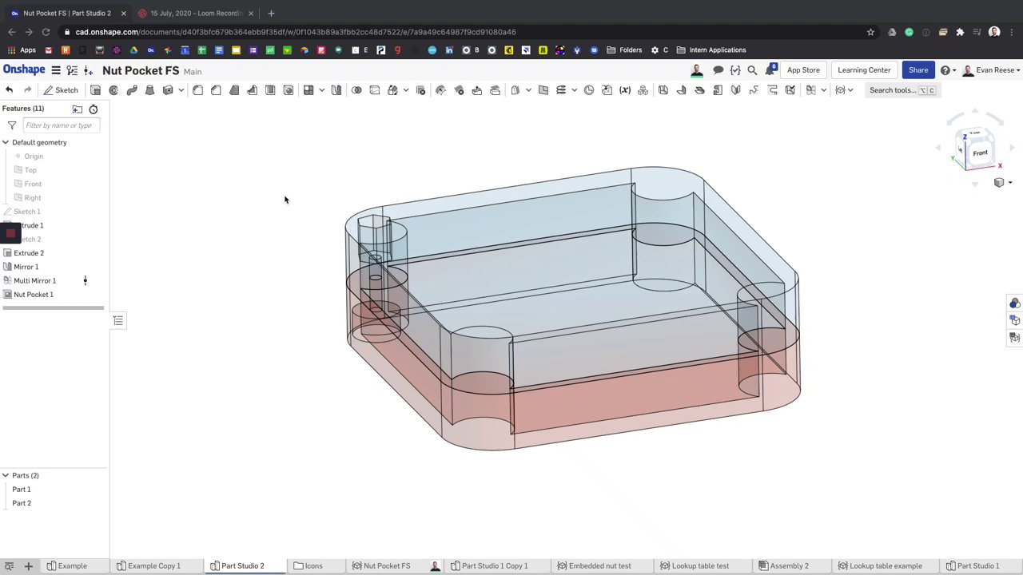Click the Sketch button

(61, 90)
